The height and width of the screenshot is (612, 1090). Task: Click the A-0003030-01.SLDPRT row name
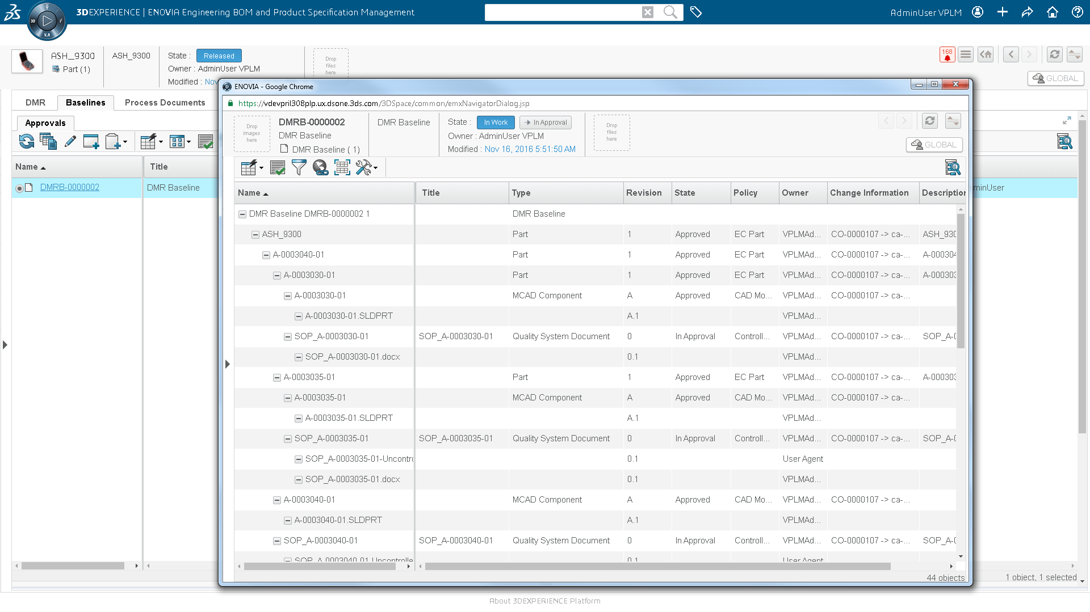(x=349, y=316)
